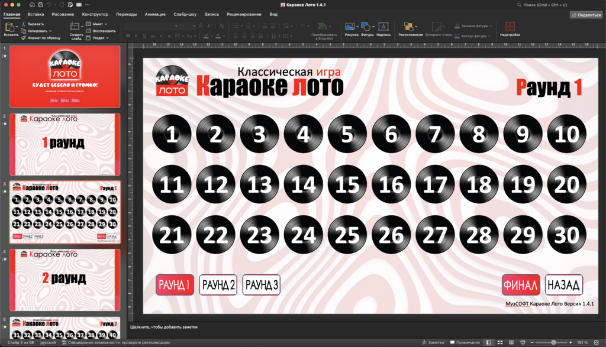The width and height of the screenshot is (606, 347).
Task: Switch to slide sorter view icon
Action: pos(499,342)
